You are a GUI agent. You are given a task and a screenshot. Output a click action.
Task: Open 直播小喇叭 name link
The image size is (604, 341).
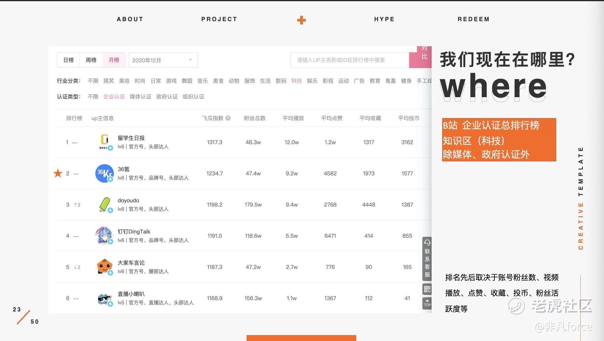pyautogui.click(x=131, y=294)
